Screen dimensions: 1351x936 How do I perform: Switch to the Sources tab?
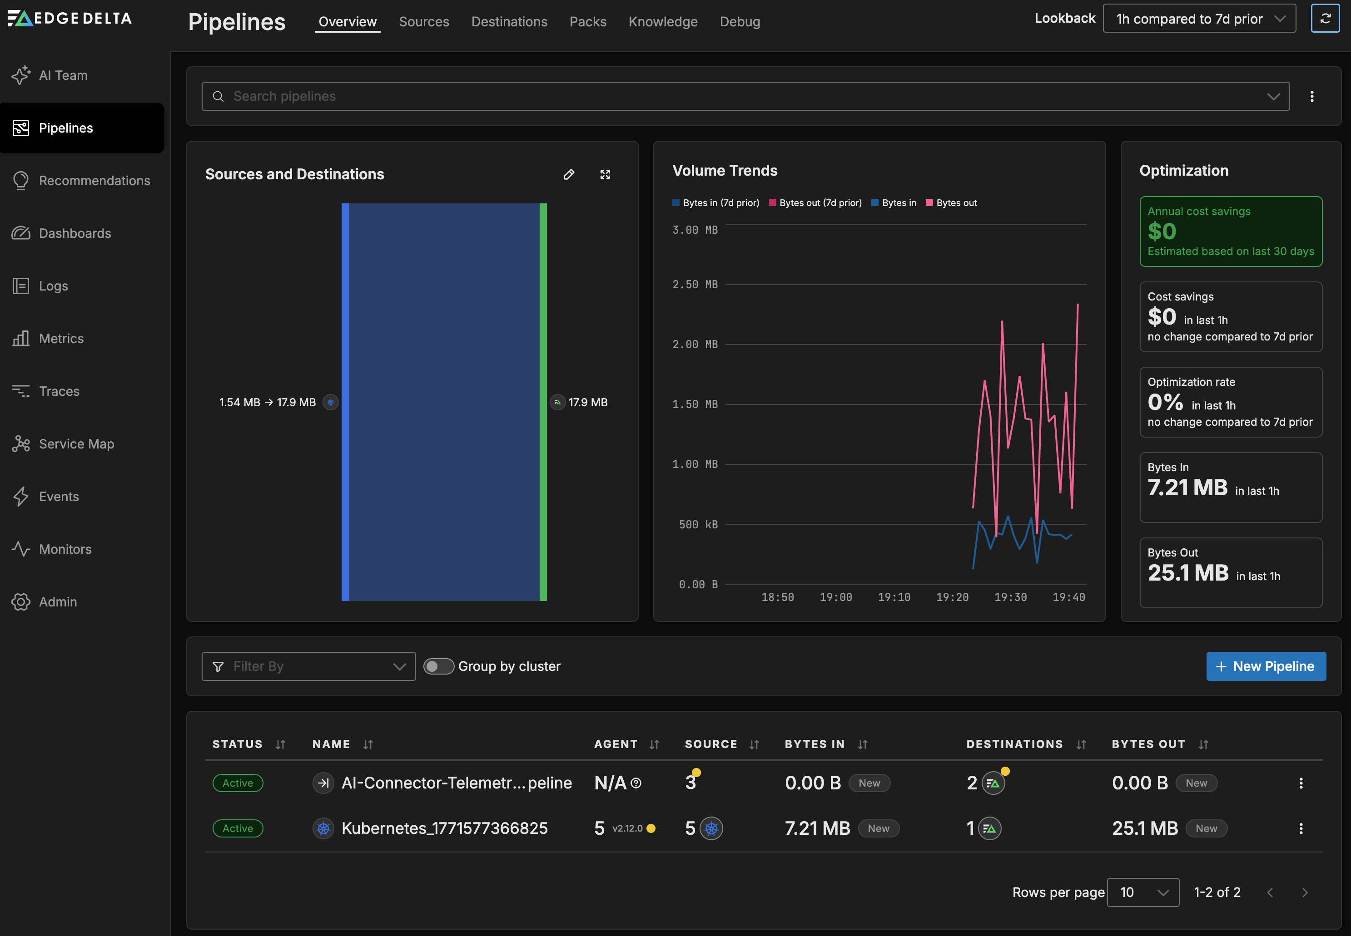pos(424,22)
